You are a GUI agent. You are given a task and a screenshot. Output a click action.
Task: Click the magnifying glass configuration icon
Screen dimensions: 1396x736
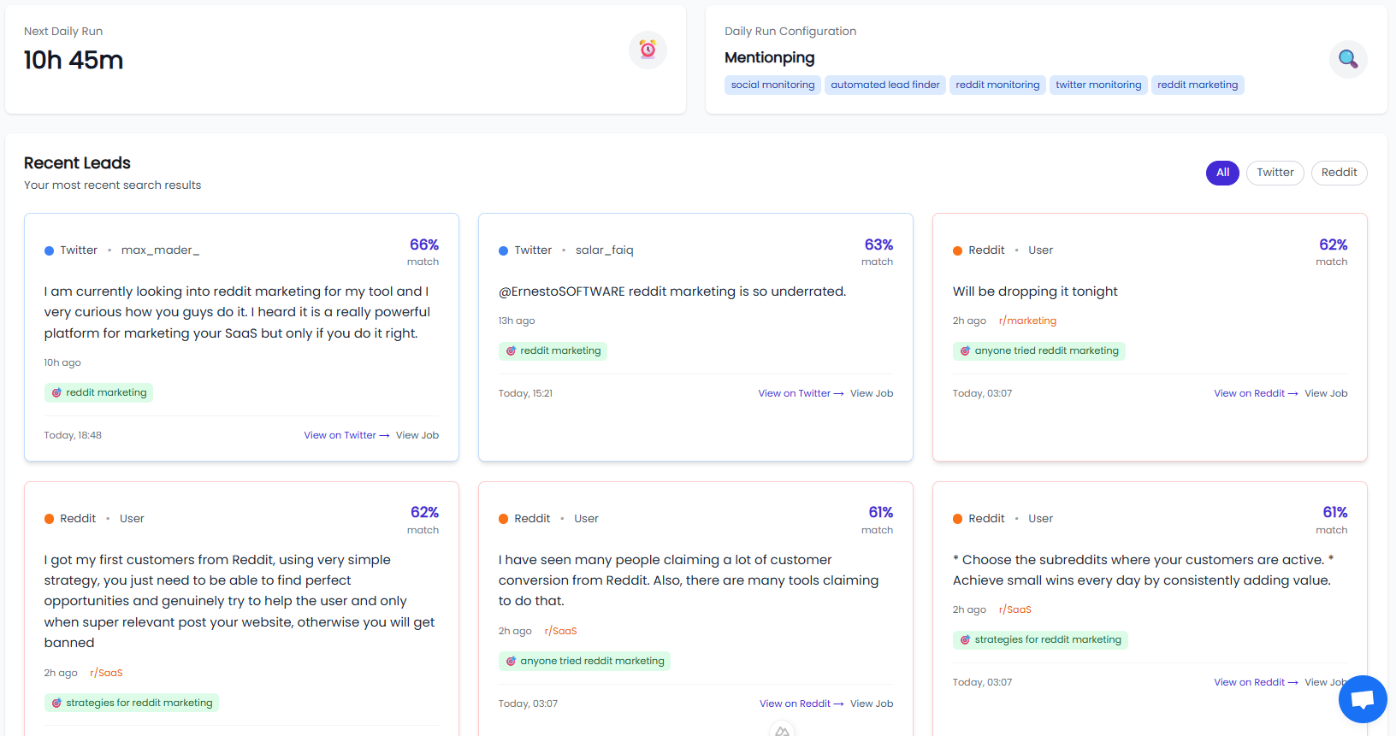1347,59
